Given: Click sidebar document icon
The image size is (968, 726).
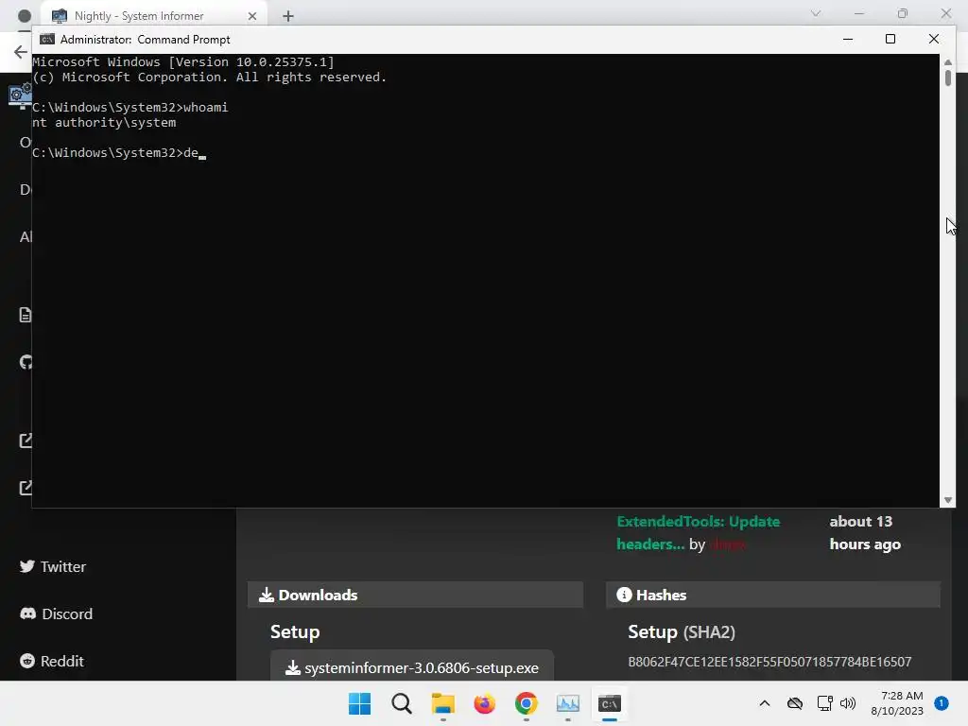Looking at the screenshot, I should [26, 315].
